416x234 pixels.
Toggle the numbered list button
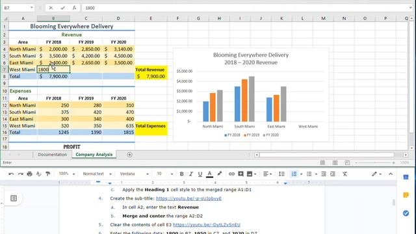[294, 174]
